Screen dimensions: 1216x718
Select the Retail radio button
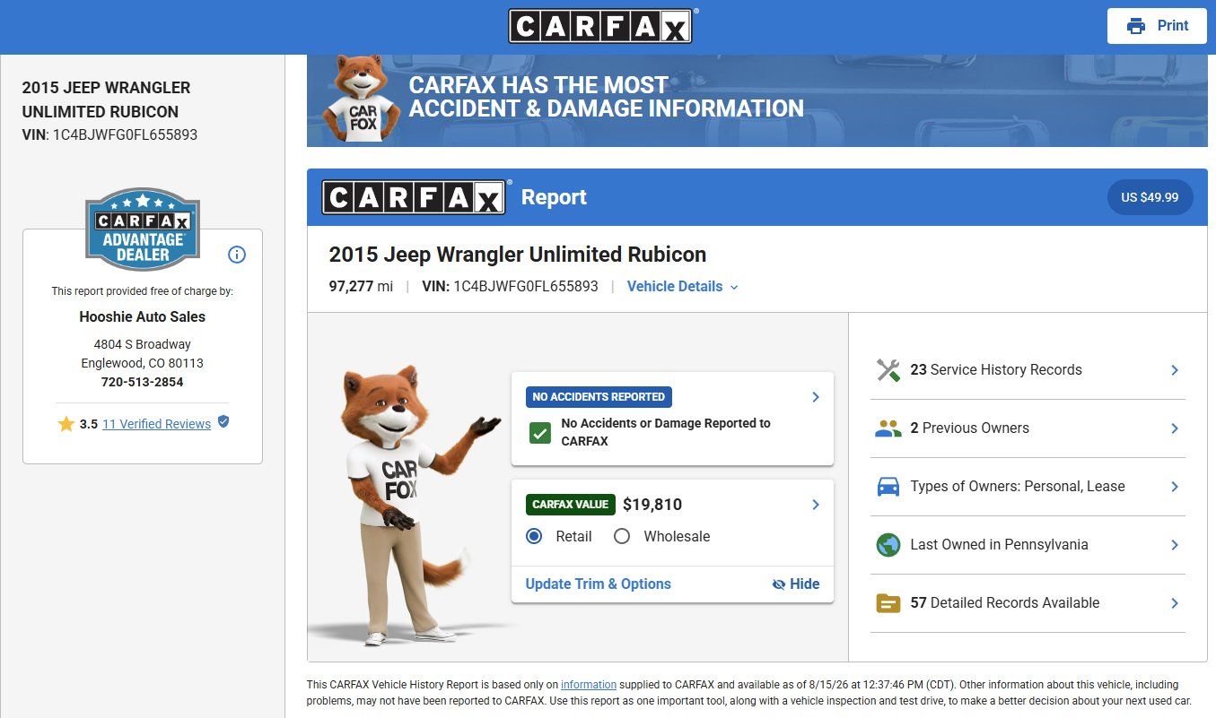(534, 536)
